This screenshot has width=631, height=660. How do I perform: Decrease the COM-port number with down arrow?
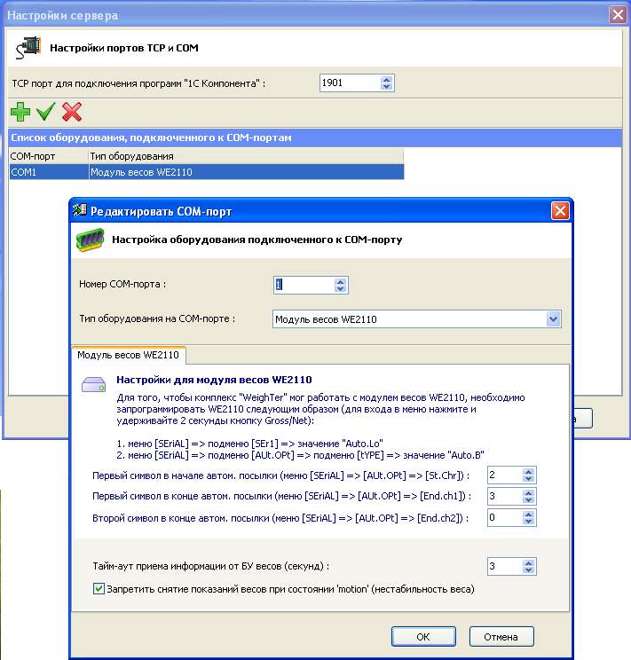[x=340, y=289]
